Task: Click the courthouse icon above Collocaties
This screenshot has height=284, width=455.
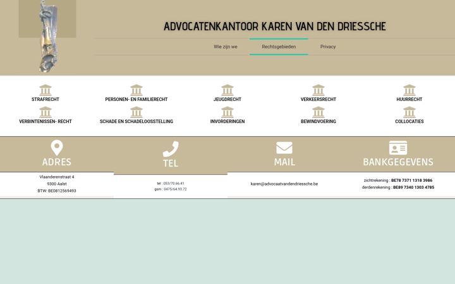Action: click(x=409, y=112)
